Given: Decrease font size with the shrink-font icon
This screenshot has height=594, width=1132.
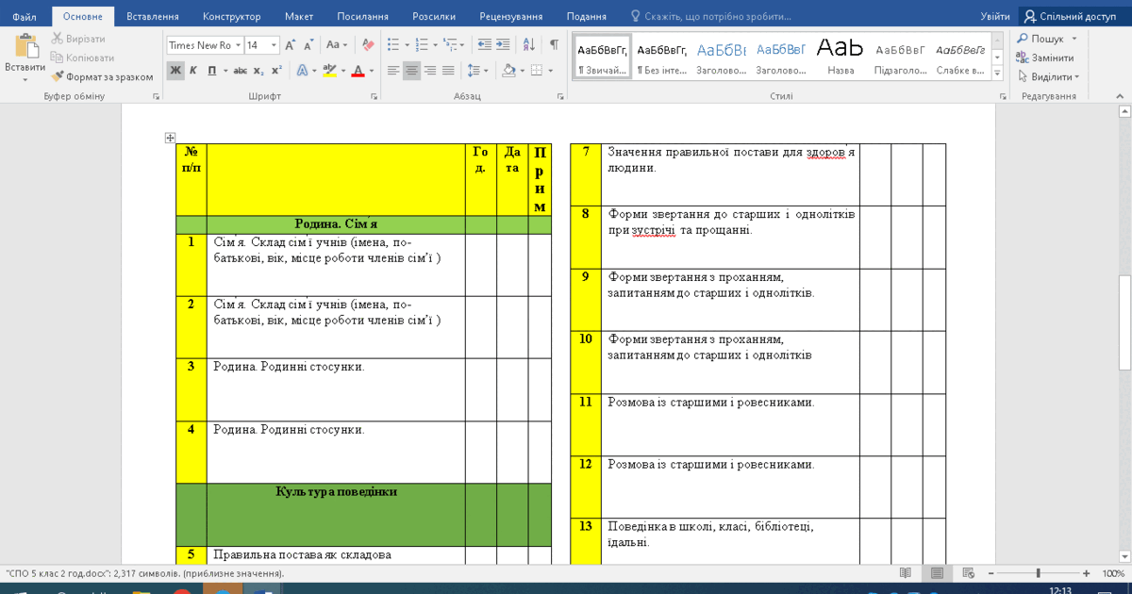Looking at the screenshot, I should tap(308, 45).
